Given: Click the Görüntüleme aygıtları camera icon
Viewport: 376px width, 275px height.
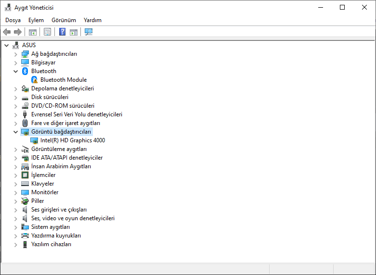Looking at the screenshot, I should (25, 149).
